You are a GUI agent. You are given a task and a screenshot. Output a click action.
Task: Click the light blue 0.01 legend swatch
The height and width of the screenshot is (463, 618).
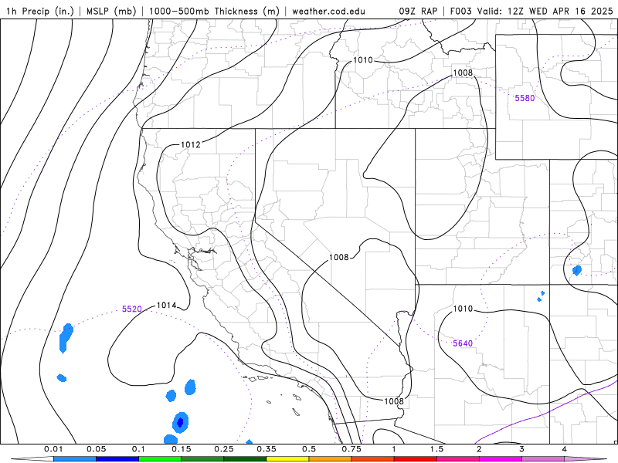(75, 459)
